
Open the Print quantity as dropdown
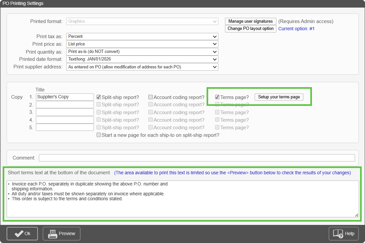click(142, 52)
